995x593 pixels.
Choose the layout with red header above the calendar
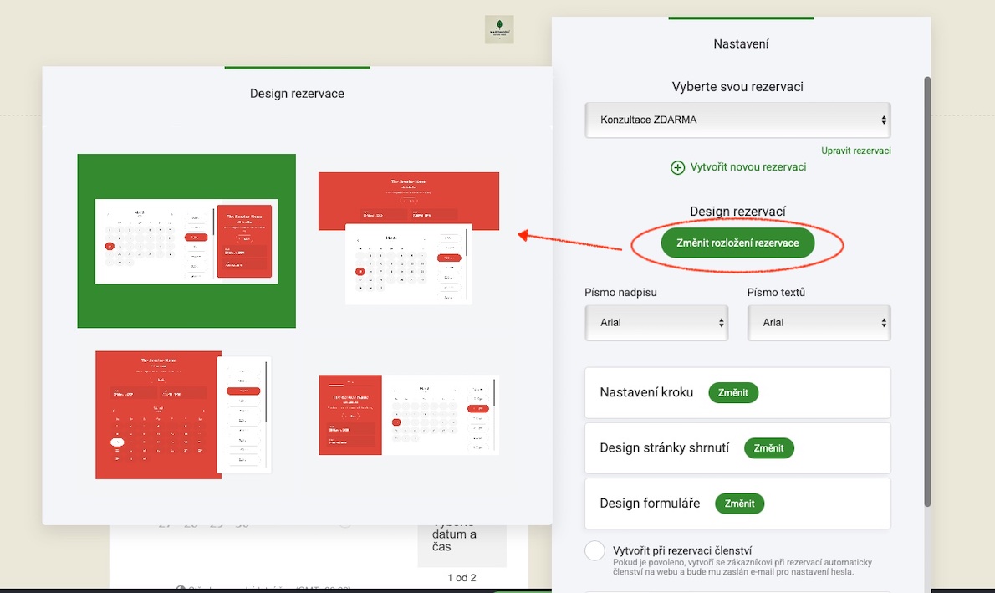click(409, 238)
